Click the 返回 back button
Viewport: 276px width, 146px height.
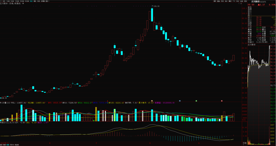245,1
